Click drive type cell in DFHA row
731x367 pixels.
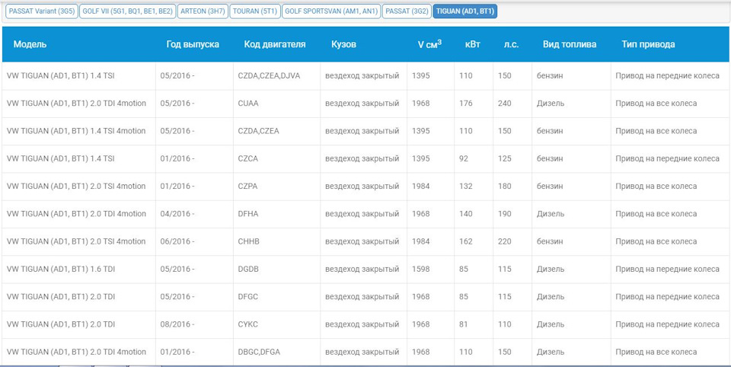(x=656, y=214)
